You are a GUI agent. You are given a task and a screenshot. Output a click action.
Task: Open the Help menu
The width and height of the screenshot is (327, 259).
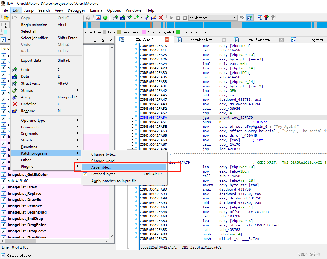(x=150, y=10)
